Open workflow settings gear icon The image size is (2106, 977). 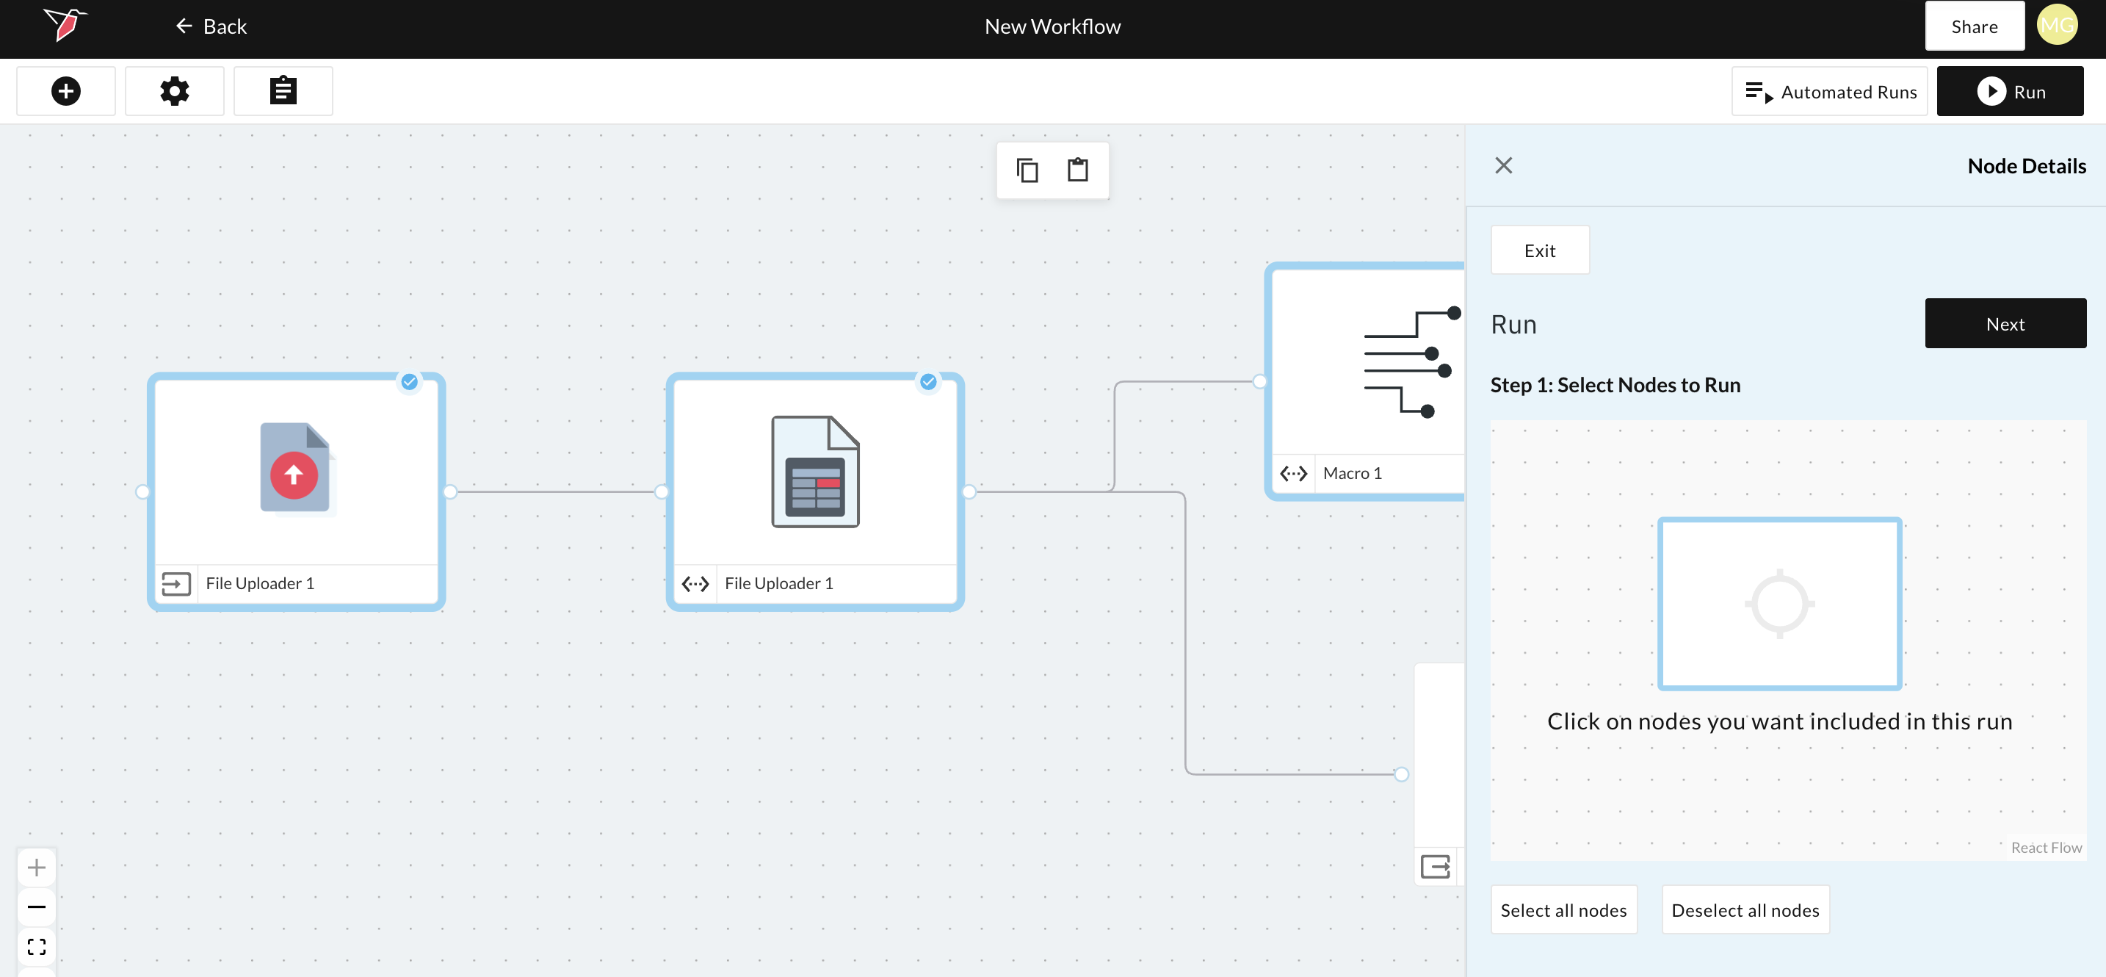174,91
